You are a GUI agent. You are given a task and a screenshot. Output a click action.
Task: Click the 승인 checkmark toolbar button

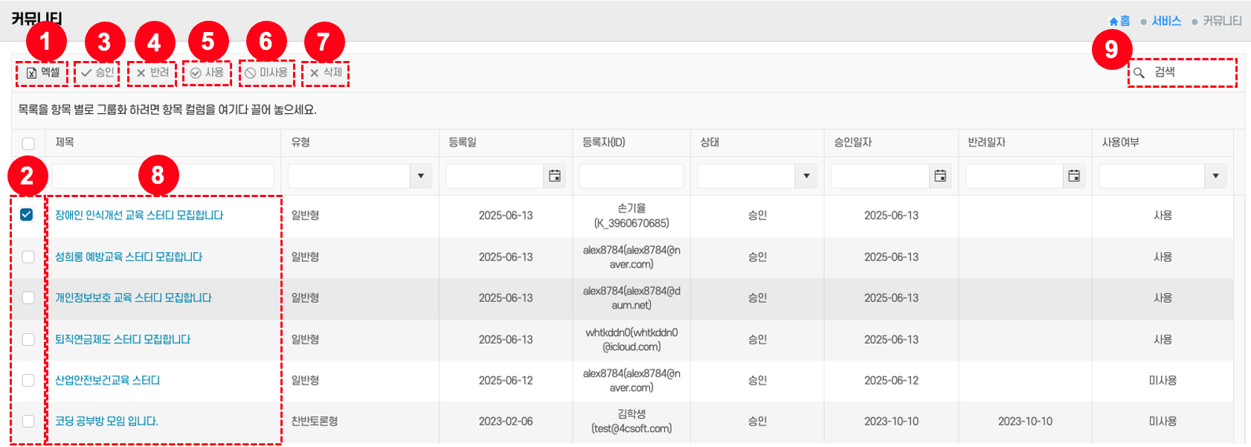tap(97, 73)
